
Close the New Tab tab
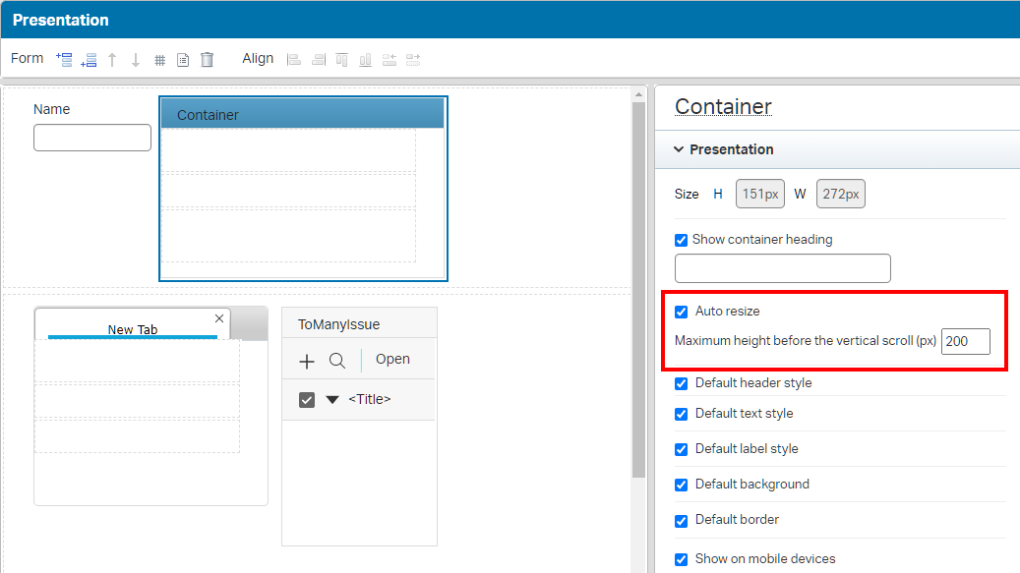pos(219,318)
